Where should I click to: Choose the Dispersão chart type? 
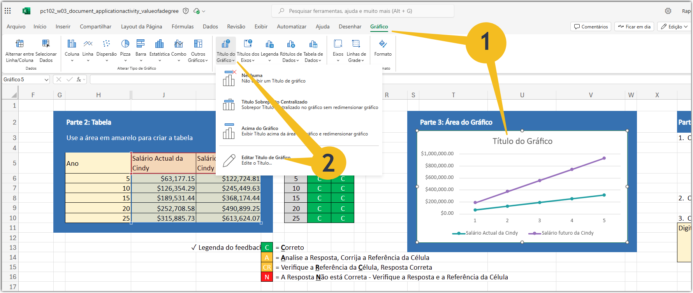(x=106, y=51)
